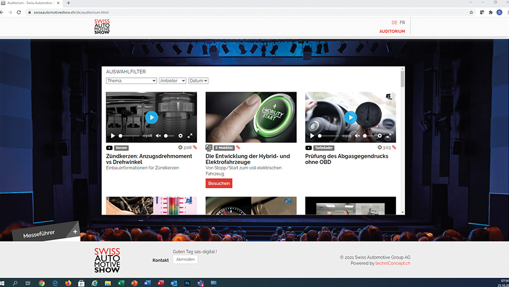Click small play control in Zündkerzen player bar
Screen dimensions: 509x287
[x=113, y=136]
